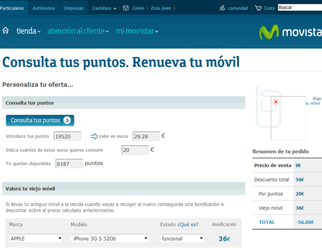The width and height of the screenshot is (322, 248).
Task: Click the euros to consume field
Action: coord(135,150)
